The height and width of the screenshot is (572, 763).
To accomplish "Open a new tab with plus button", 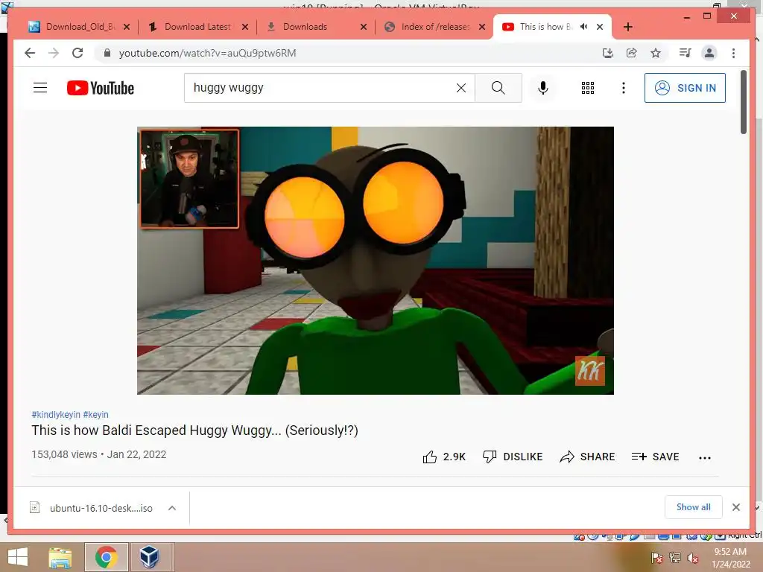I will click(627, 27).
